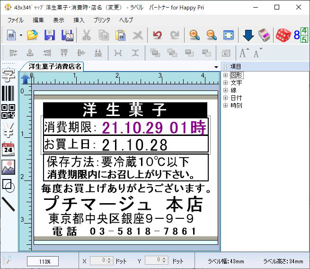Open the new-label dropdown arrow
The image size is (310, 269).
(21, 36)
